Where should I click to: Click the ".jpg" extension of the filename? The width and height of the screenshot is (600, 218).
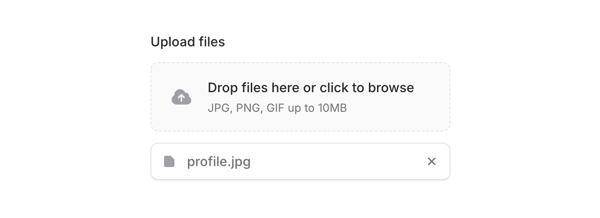[239, 162]
